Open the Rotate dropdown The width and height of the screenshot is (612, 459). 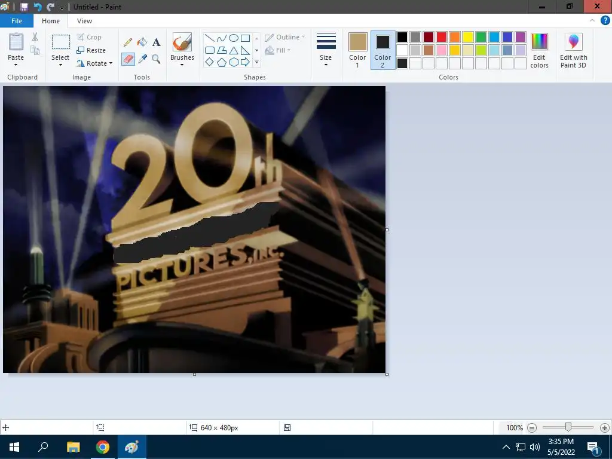pyautogui.click(x=95, y=63)
